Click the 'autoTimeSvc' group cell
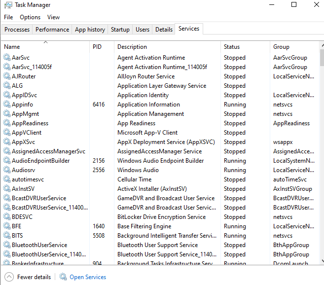Image resolution: width=324 pixels, height=285 pixels. [290, 179]
